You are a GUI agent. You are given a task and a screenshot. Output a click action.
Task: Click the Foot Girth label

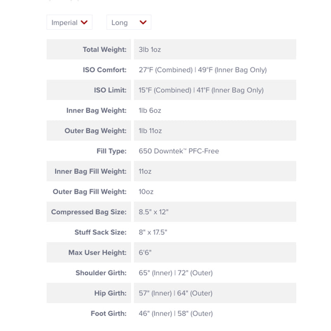pos(108,313)
